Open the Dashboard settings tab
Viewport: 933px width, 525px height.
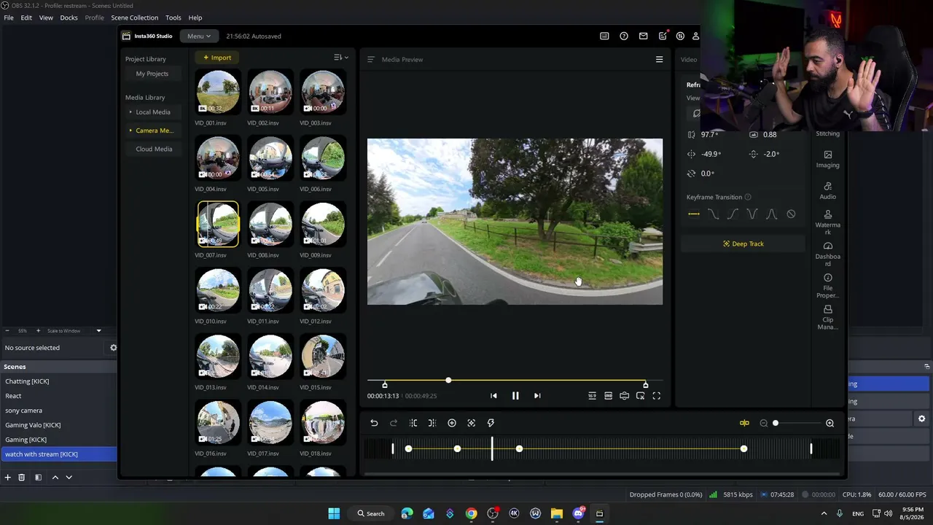(x=828, y=254)
